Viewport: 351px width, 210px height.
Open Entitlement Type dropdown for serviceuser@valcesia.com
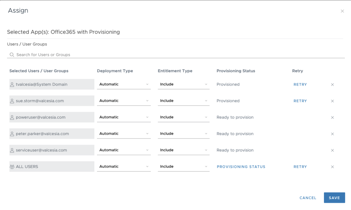click(x=183, y=150)
